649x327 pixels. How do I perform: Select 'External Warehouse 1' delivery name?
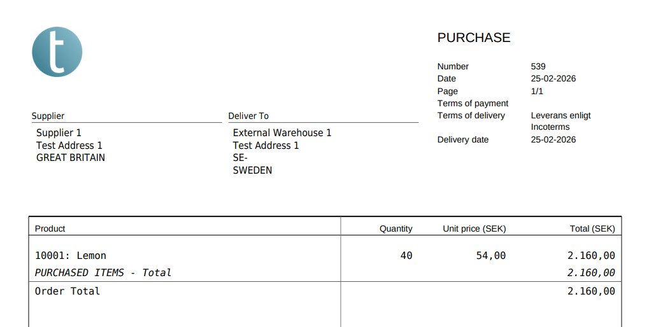click(282, 133)
